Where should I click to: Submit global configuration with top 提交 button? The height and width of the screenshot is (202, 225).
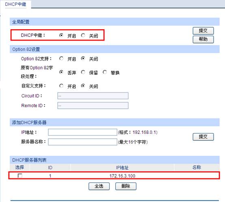click(203, 31)
